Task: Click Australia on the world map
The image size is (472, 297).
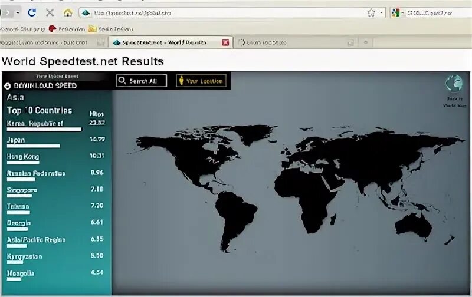Action: click(x=414, y=226)
